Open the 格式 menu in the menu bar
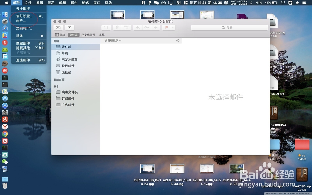 [x=85, y=2]
